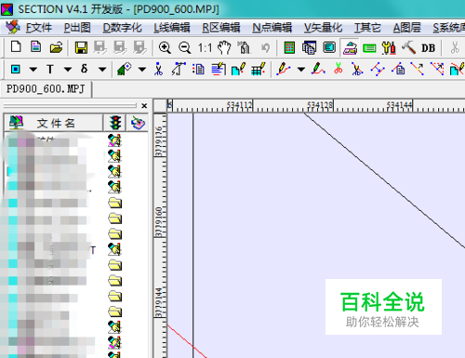This screenshot has height=358, width=465.
Task: Toggle the third file's pencil state icon
Action: tap(114, 171)
